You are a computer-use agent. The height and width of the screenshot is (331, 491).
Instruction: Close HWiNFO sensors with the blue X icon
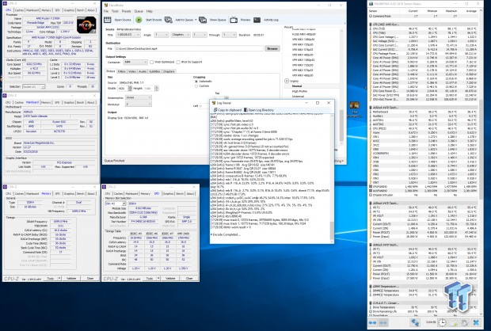(476, 322)
